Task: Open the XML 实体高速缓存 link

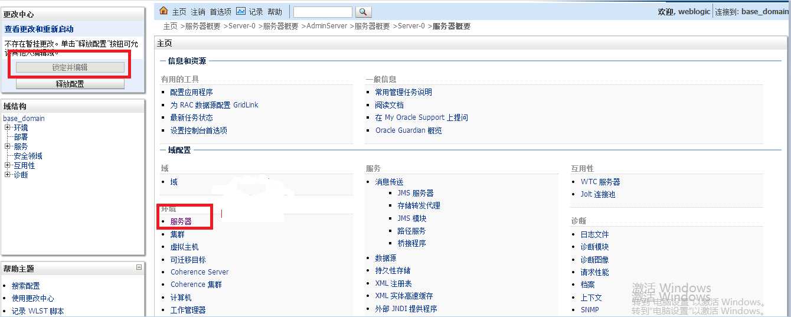Action: pos(404,296)
